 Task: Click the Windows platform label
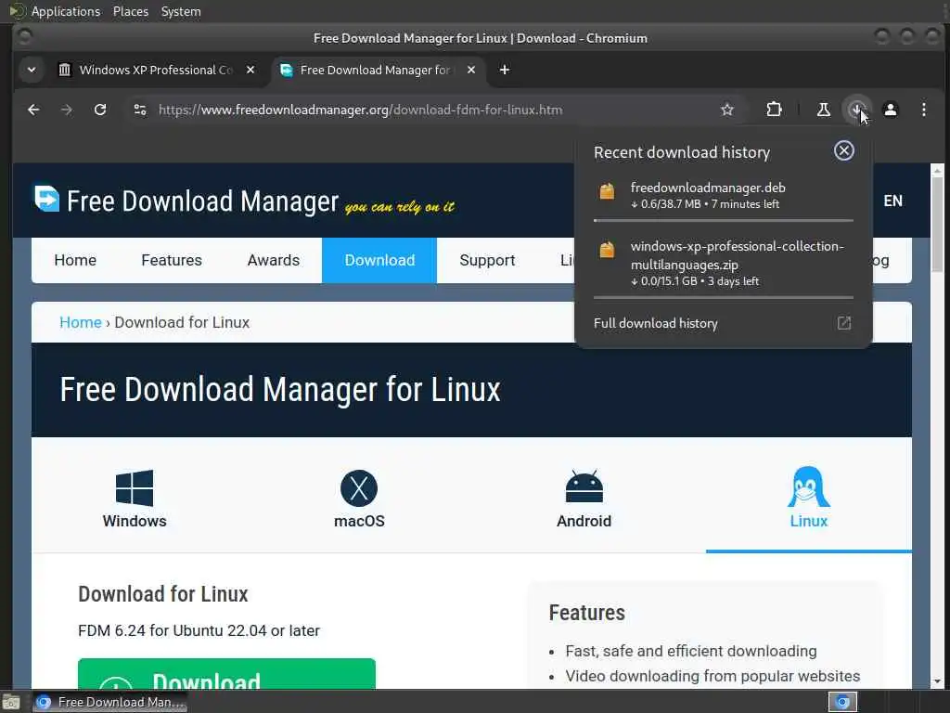point(135,521)
